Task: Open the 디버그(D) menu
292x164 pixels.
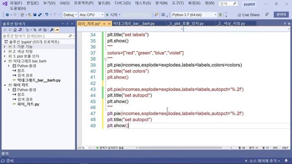Action: coord(123,3)
